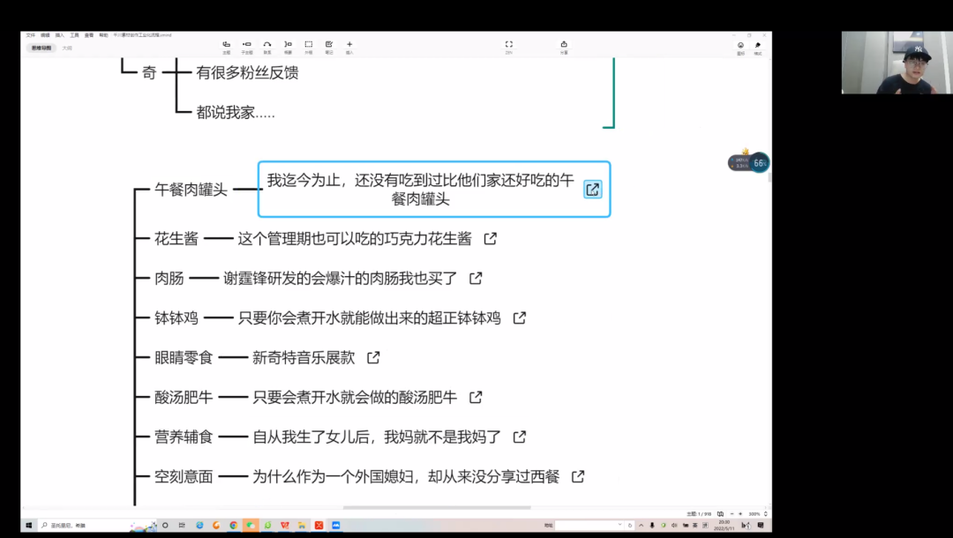Viewport: 953px width, 538px height.
Task: Open the 文件 menu
Action: (30, 35)
